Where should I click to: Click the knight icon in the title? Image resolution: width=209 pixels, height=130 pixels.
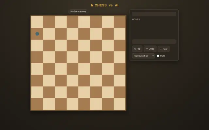[92, 5]
